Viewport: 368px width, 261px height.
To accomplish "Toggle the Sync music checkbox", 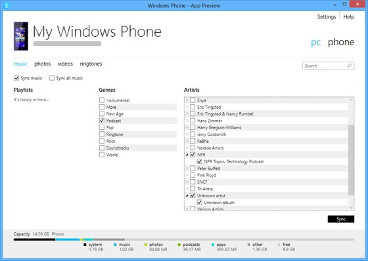I will click(x=16, y=78).
